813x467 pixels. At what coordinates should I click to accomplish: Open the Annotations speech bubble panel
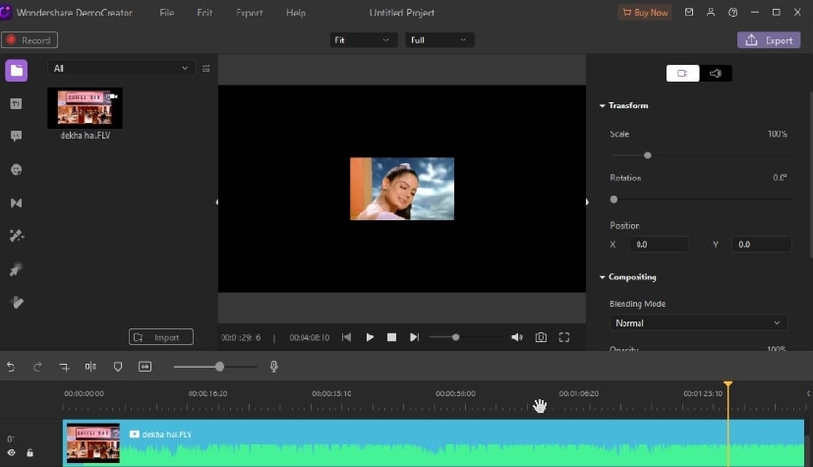16,137
